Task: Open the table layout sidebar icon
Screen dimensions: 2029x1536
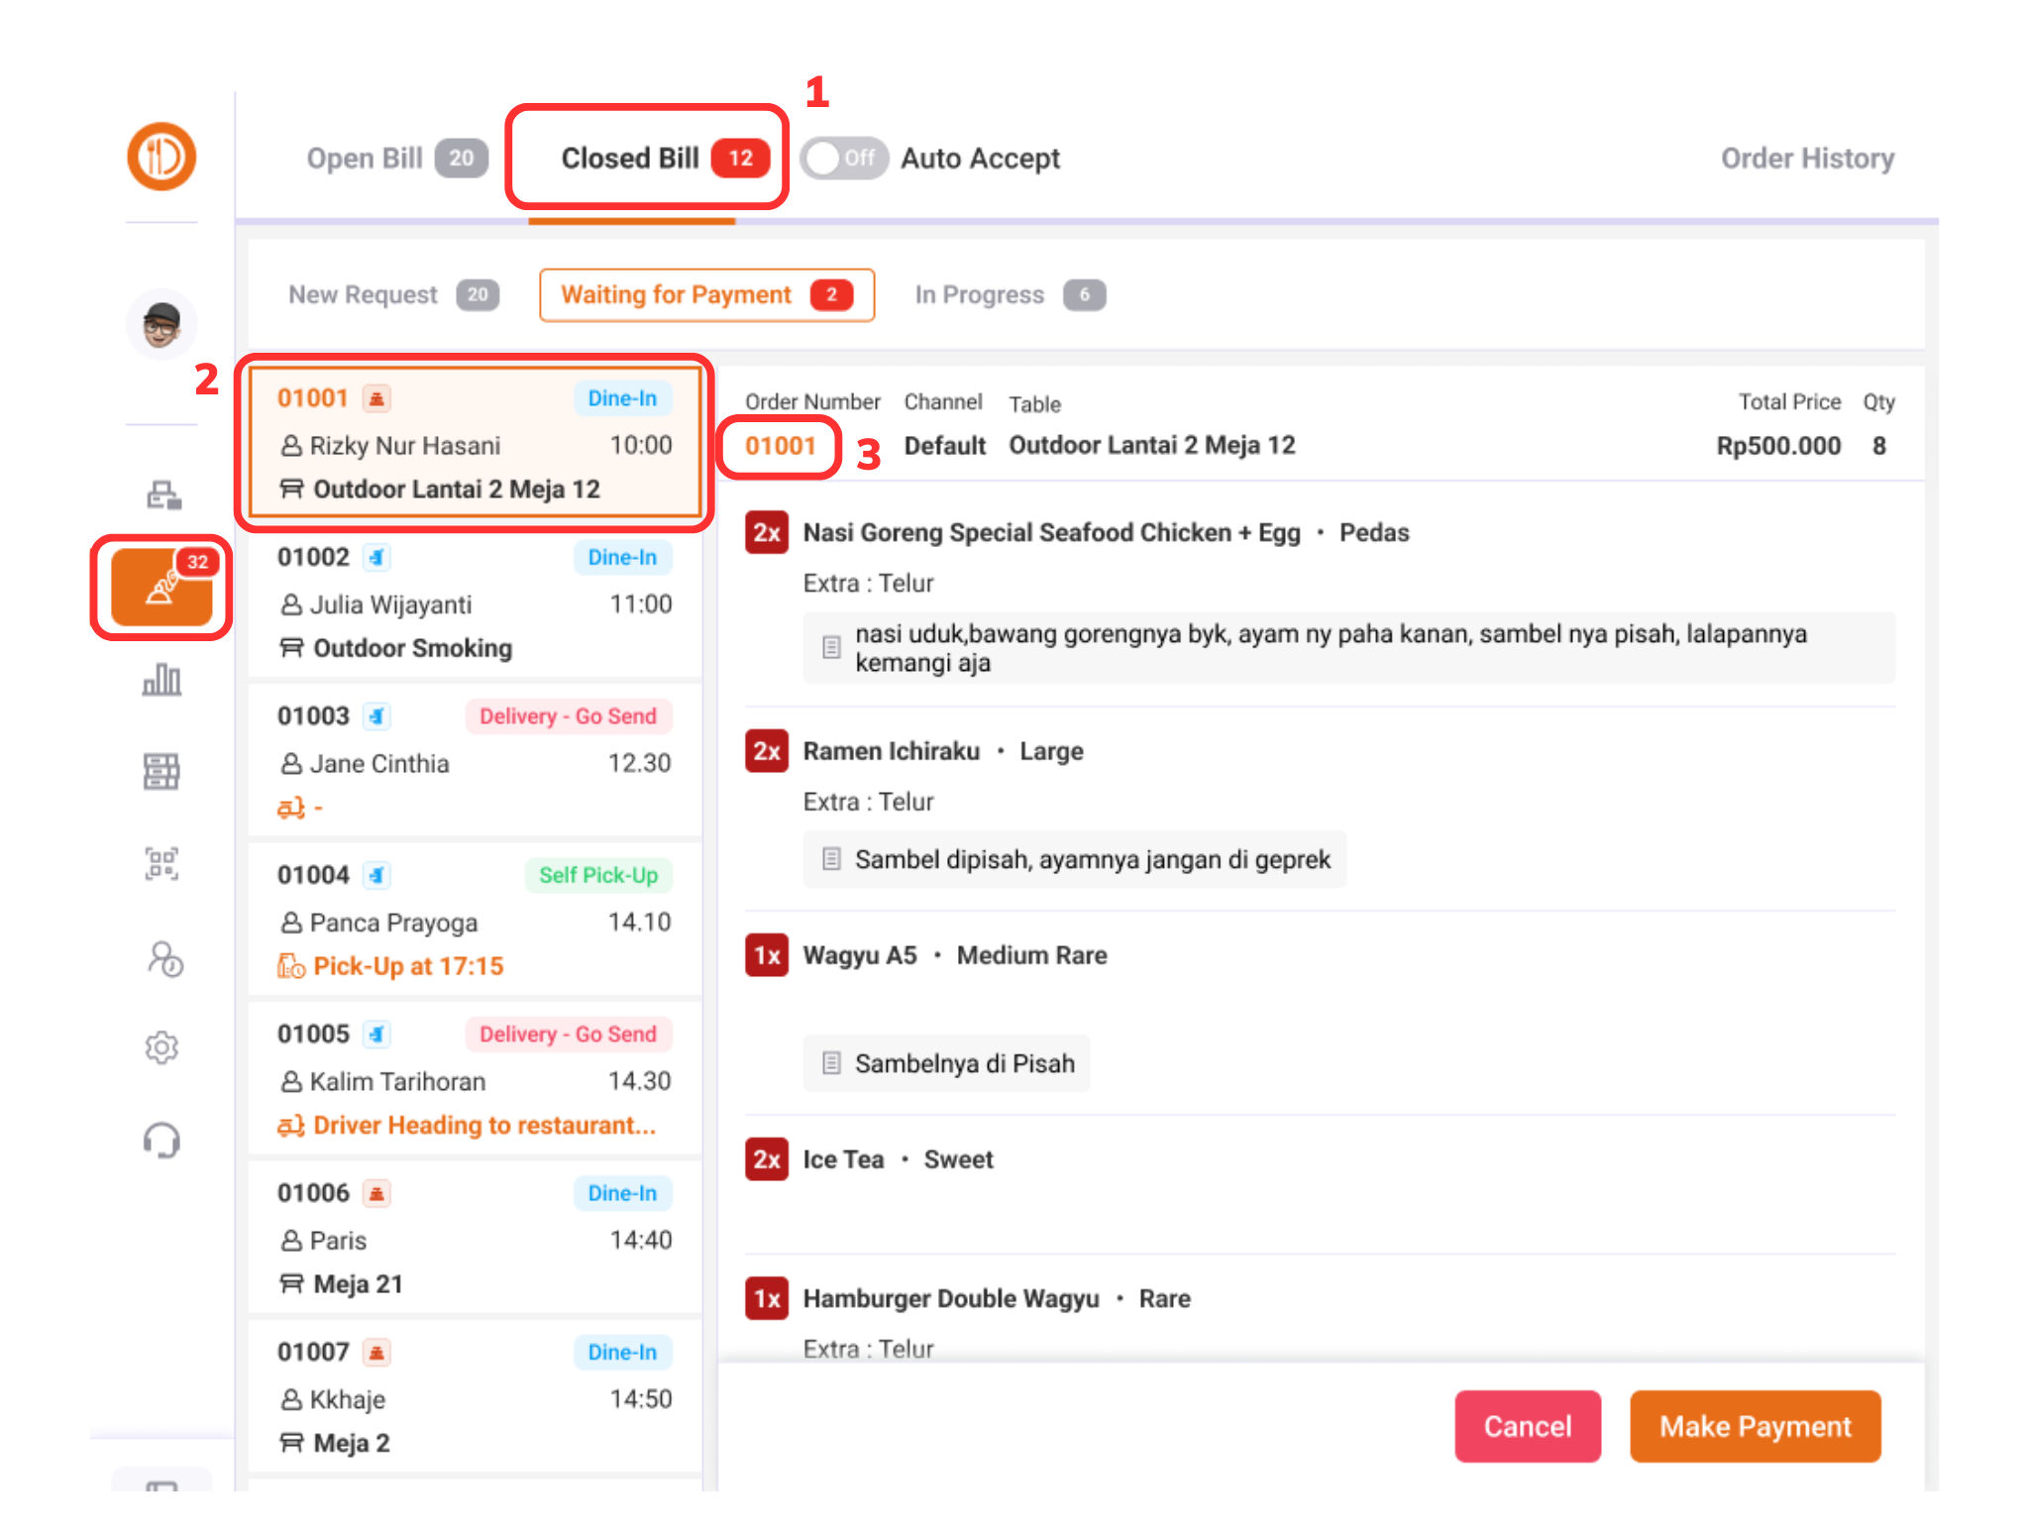Action: tap(161, 771)
